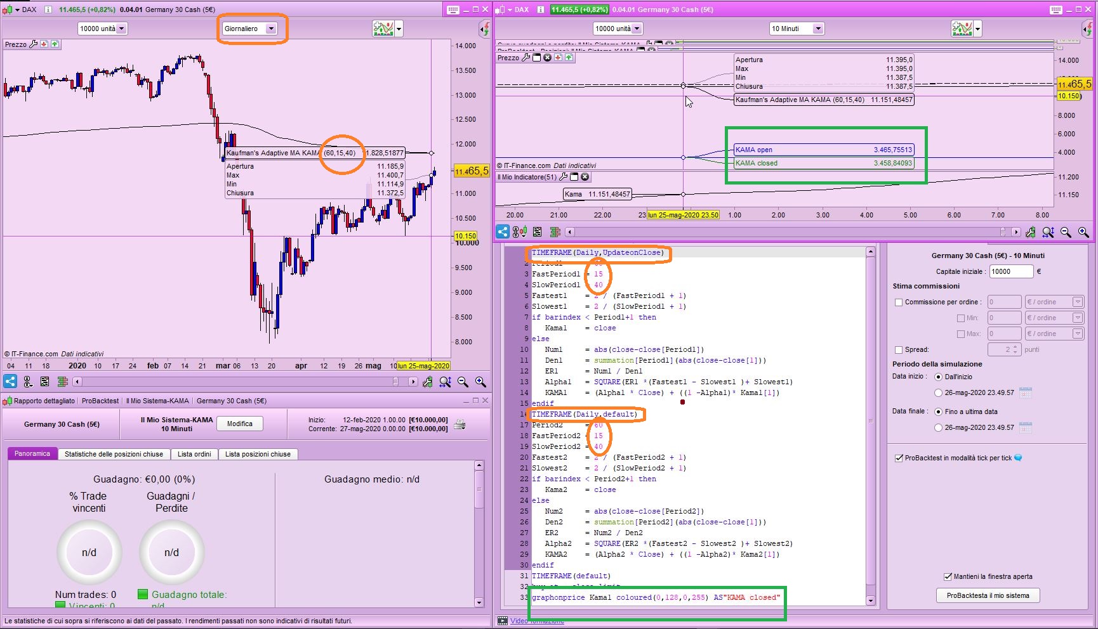
Task: Expand the chart style dropdown in daily chart
Action: [x=399, y=29]
